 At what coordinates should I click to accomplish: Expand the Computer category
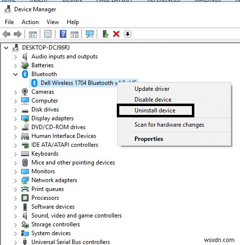(x=16, y=101)
